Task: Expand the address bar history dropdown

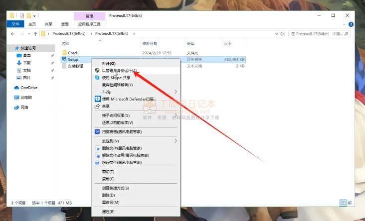Action: [277, 34]
